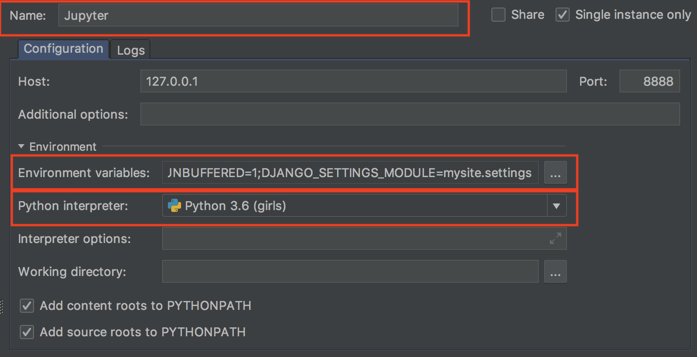The image size is (697, 357).
Task: Click the Environment section label
Action: 63,146
